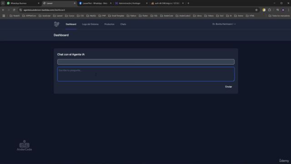
Task: Open the Productos section
Action: coord(109,24)
